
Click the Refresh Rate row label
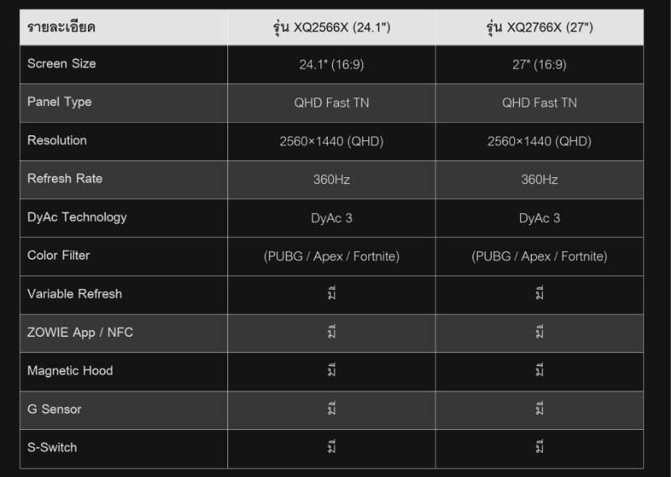pos(65,178)
